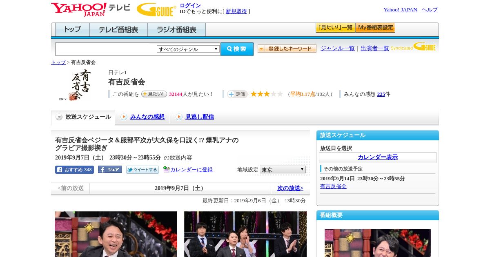490x257 pixels.
Task: Click the 見たい! plus button
Action: click(x=154, y=94)
